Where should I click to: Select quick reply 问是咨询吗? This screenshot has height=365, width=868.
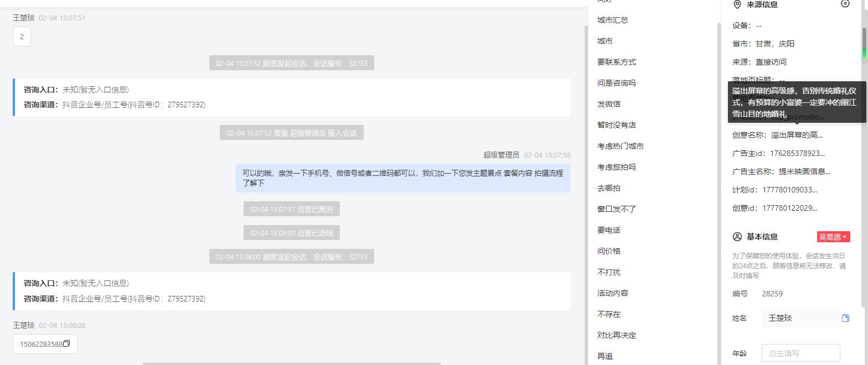pyautogui.click(x=617, y=83)
